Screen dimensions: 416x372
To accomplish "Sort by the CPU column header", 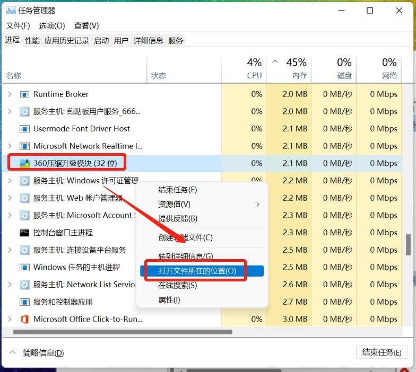I will click(244, 70).
